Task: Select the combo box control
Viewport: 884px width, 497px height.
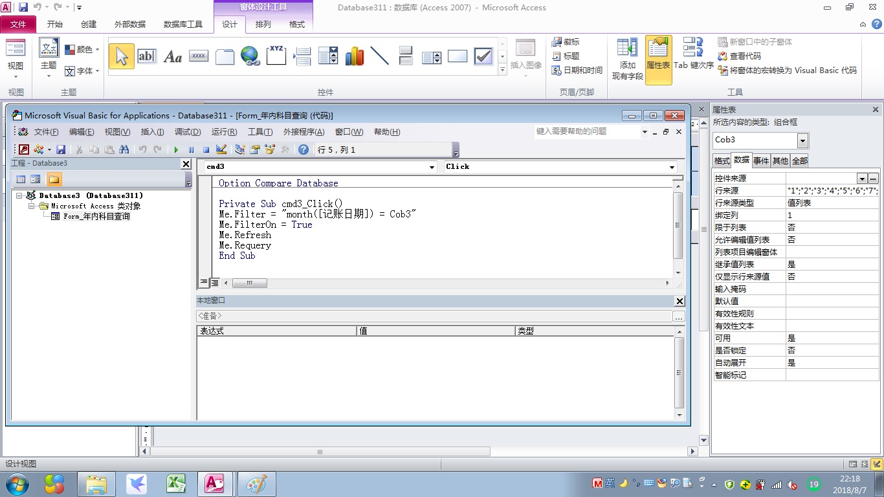Action: coord(328,56)
